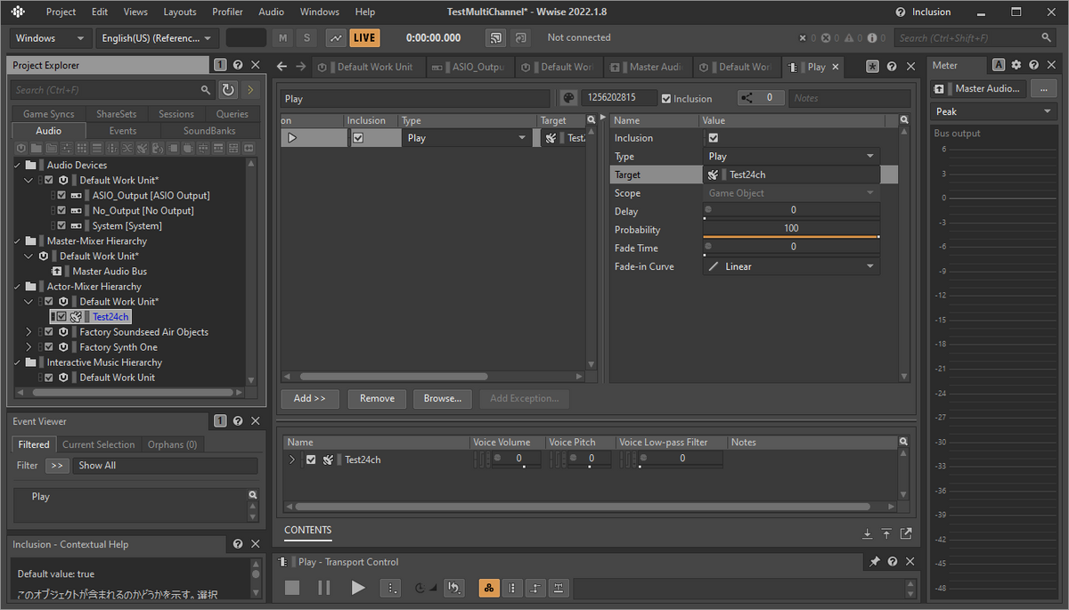This screenshot has width=1069, height=610.
Task: Start playback with the Play button
Action: pyautogui.click(x=357, y=588)
